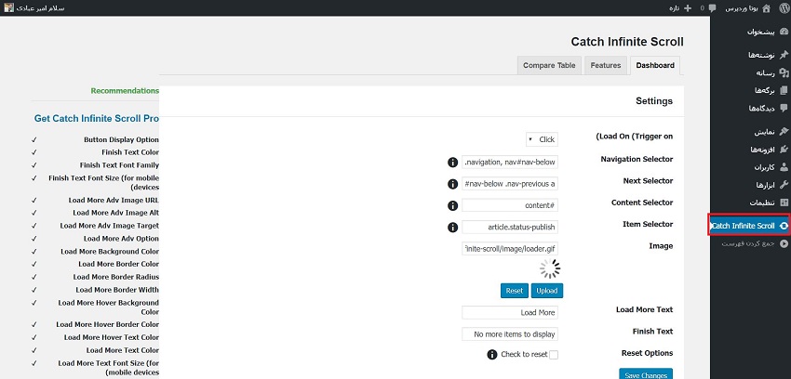Screen dimensions: 791x379
Task: Click the 'Finish Text Color' feature text
Action: coord(130,152)
